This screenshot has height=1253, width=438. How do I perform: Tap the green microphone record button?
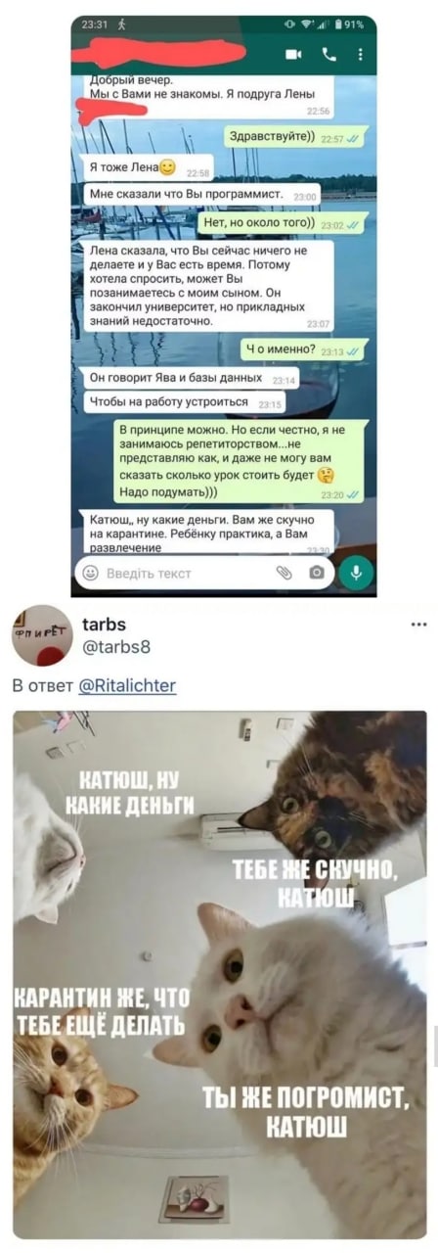coord(356,573)
